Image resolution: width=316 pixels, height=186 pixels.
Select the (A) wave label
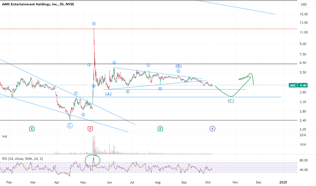108,94
